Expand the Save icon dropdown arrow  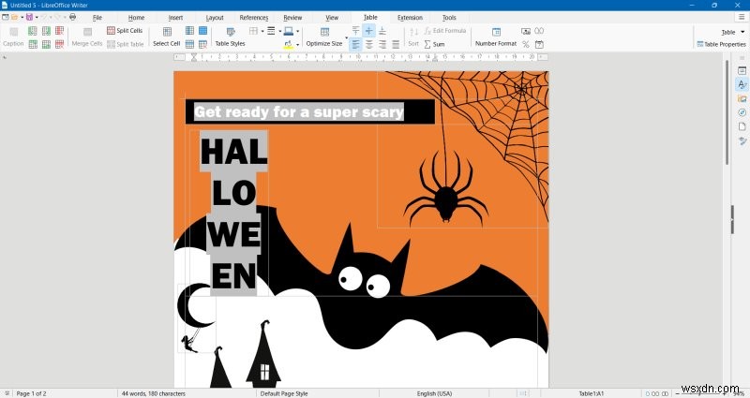[x=37, y=17]
